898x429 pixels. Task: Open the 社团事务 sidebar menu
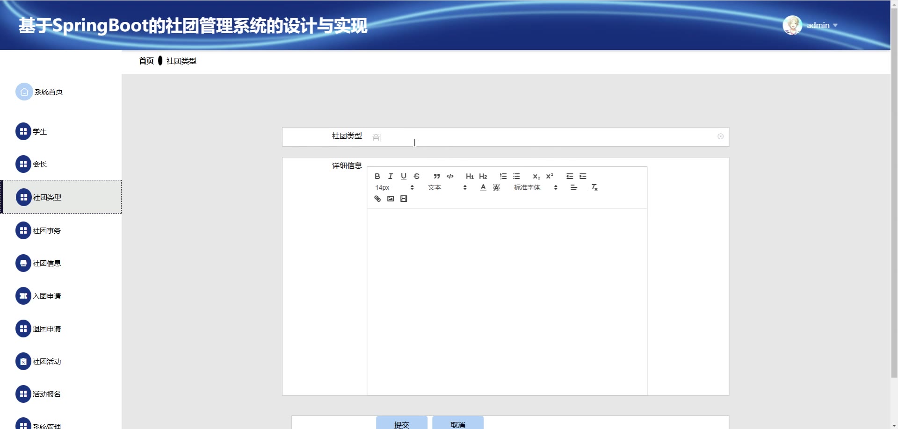(x=61, y=230)
